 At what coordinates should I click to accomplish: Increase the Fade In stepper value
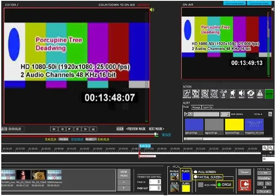click(x=160, y=180)
